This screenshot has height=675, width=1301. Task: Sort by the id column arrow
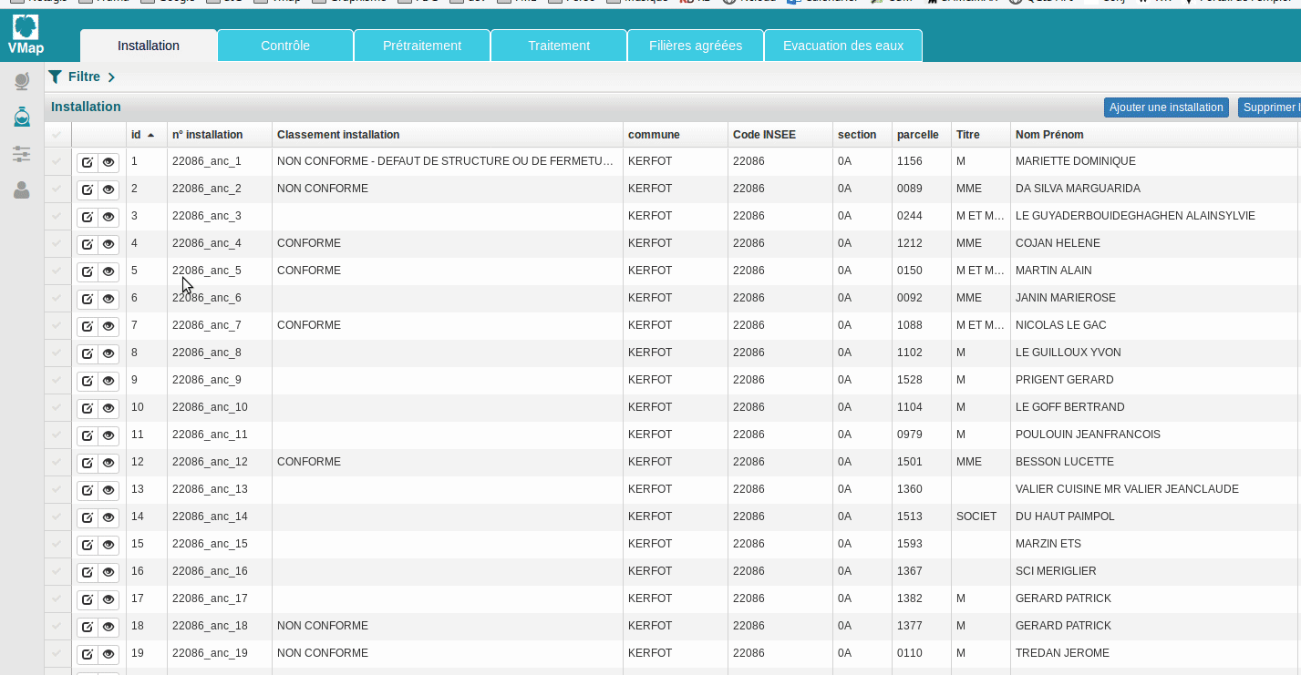pos(150,135)
